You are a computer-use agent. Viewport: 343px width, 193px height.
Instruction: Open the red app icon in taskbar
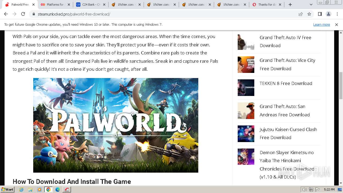67,190
